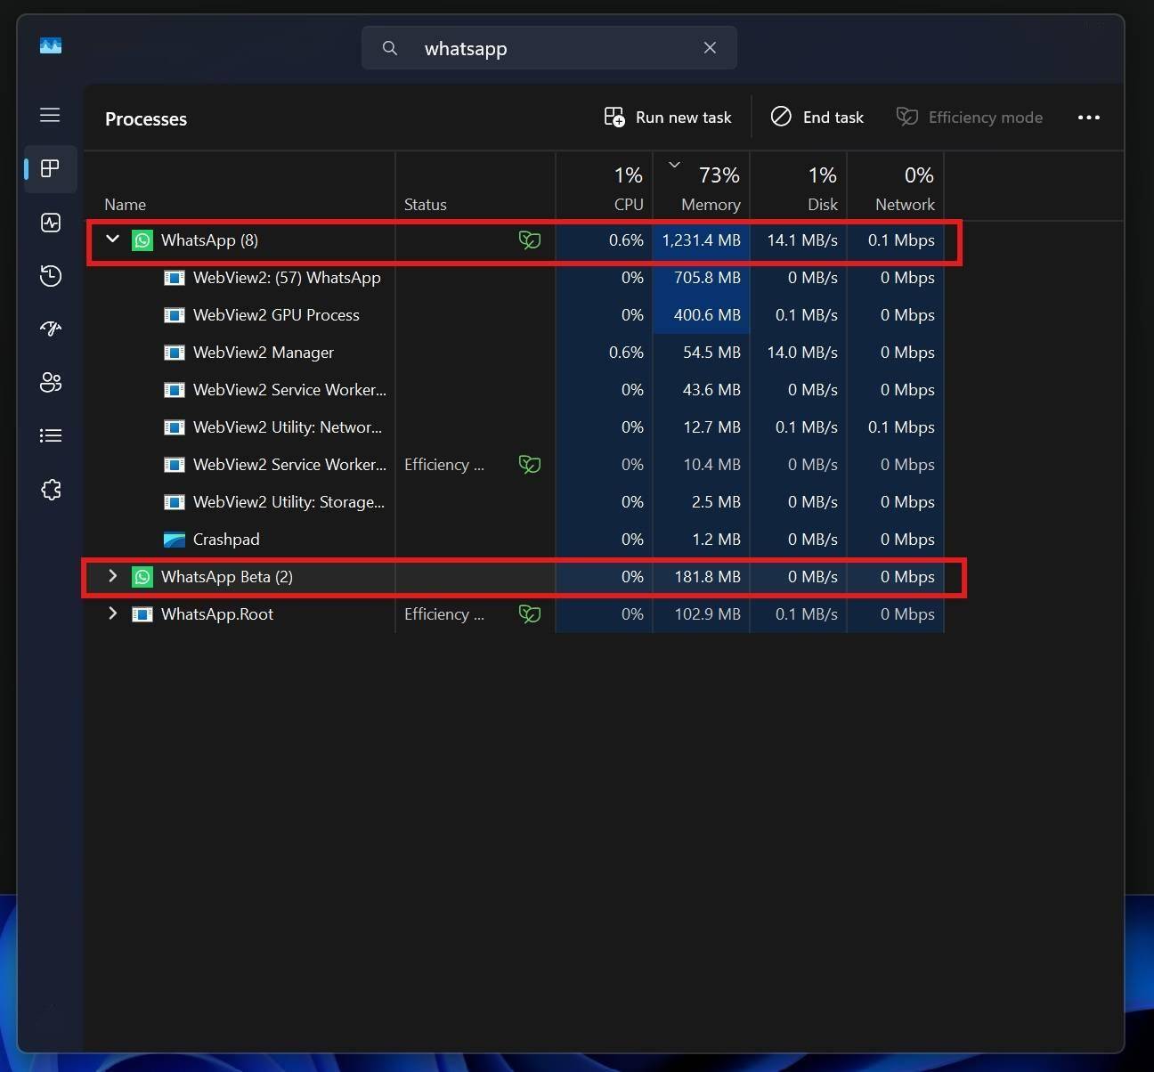Open the Details page in sidebar

[x=51, y=436]
